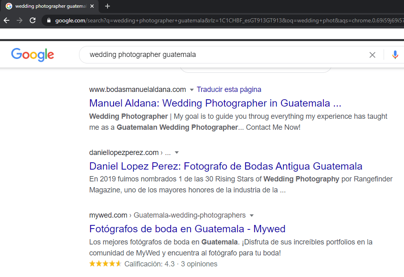The image size is (404, 277).
Task: Click the star rating on the Mywed result
Action: [105, 264]
